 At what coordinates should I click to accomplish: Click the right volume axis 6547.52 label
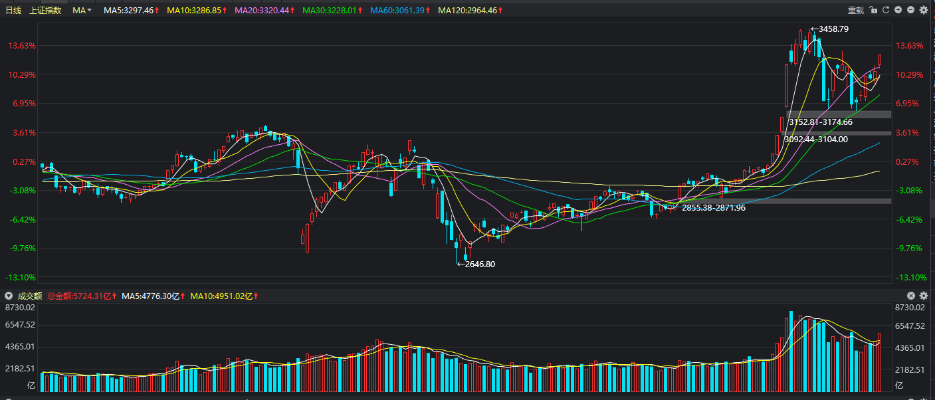[x=910, y=326]
